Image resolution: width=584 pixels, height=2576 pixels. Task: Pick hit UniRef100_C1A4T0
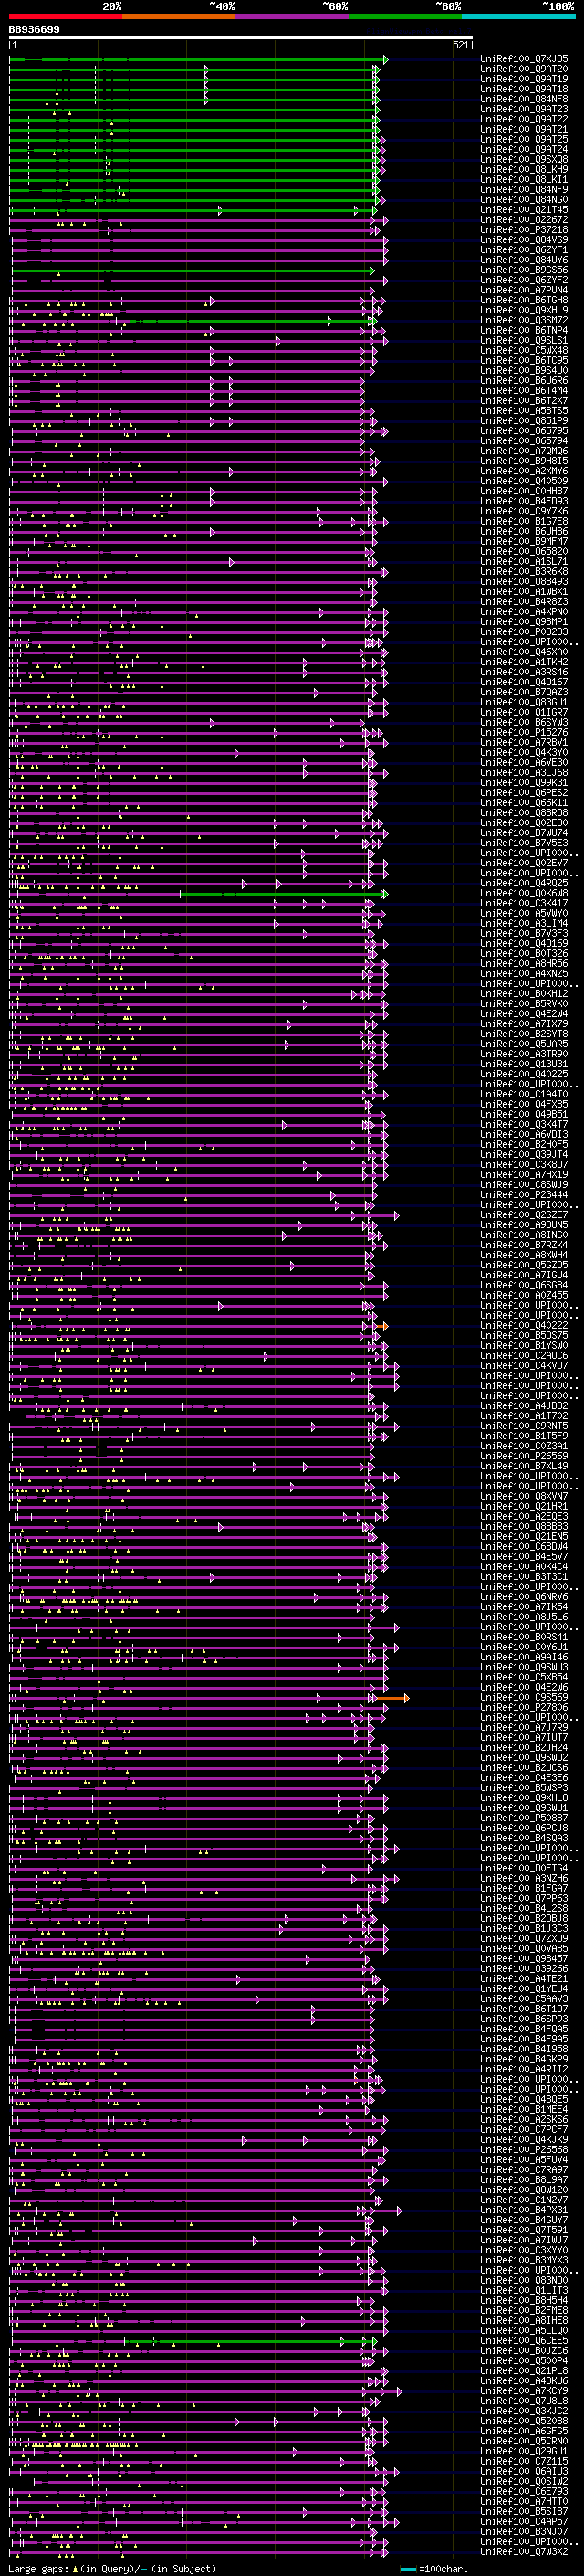click(524, 1094)
